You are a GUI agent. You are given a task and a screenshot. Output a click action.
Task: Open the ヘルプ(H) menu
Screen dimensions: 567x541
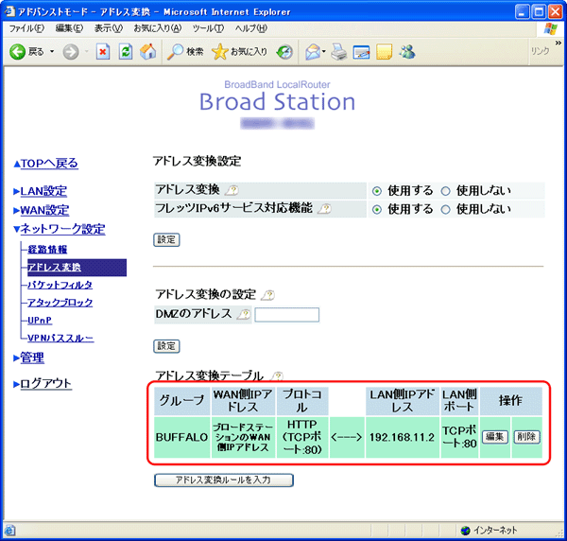[251, 28]
